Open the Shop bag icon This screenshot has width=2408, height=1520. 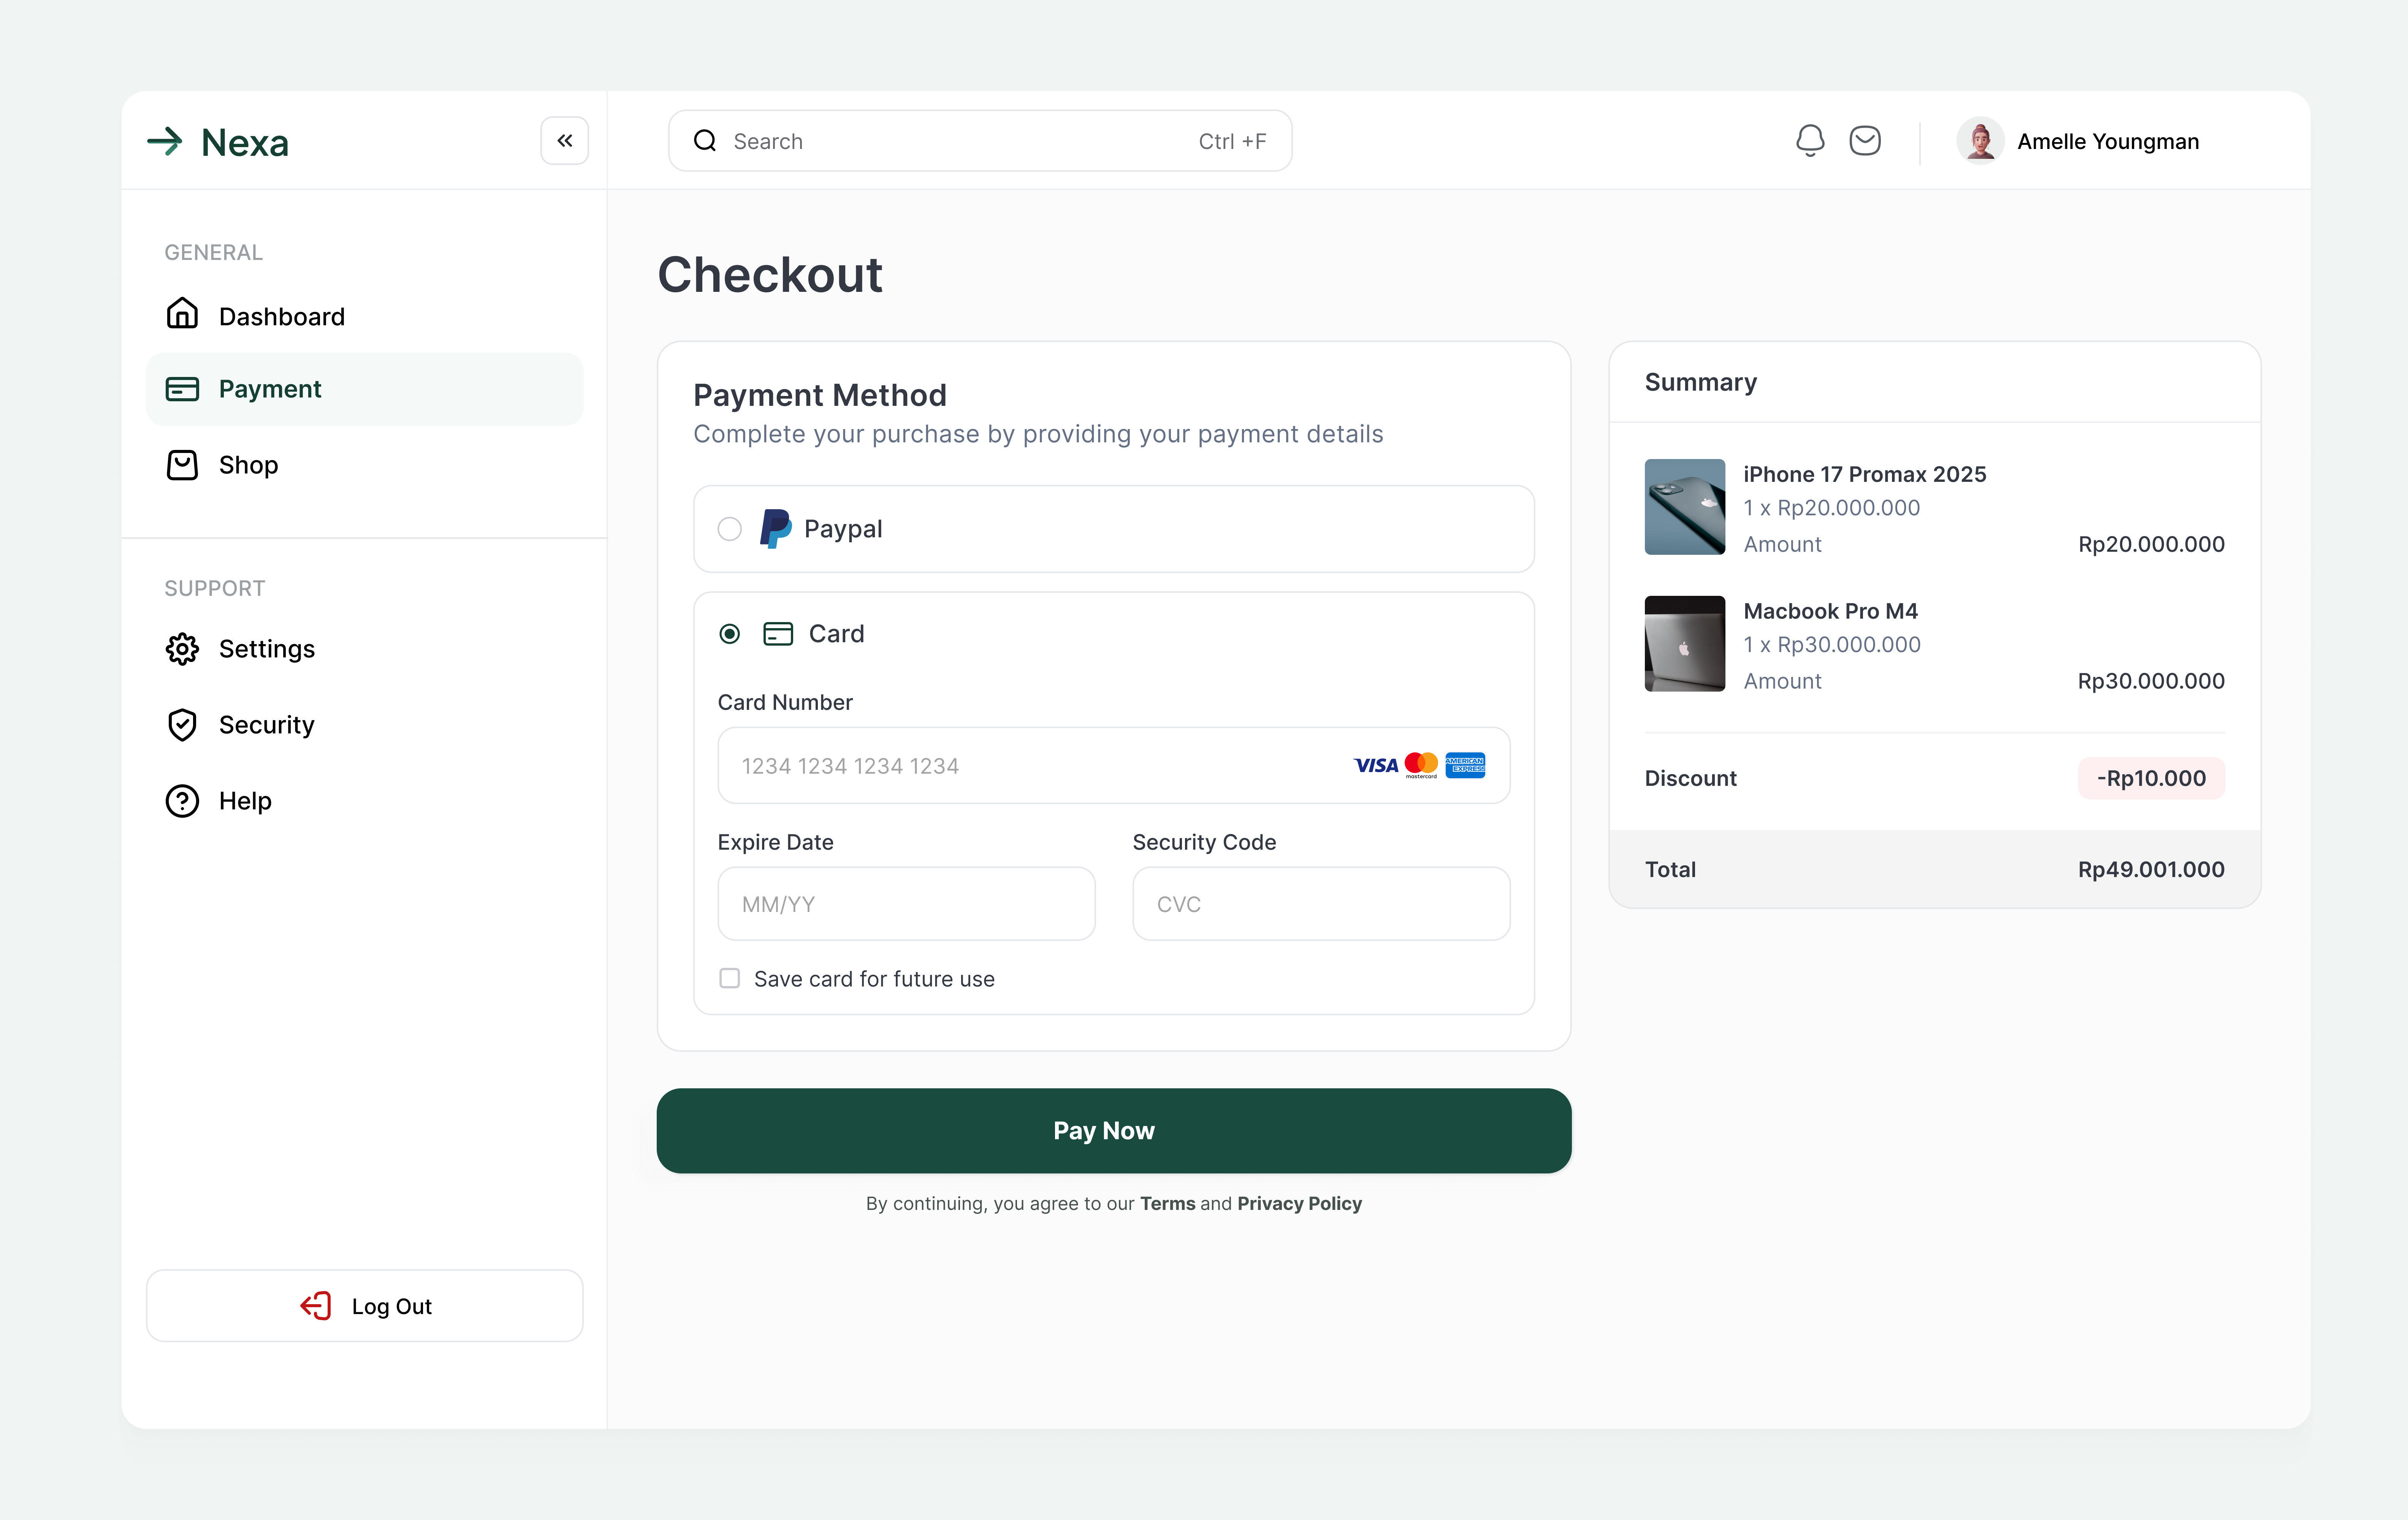pyautogui.click(x=182, y=464)
